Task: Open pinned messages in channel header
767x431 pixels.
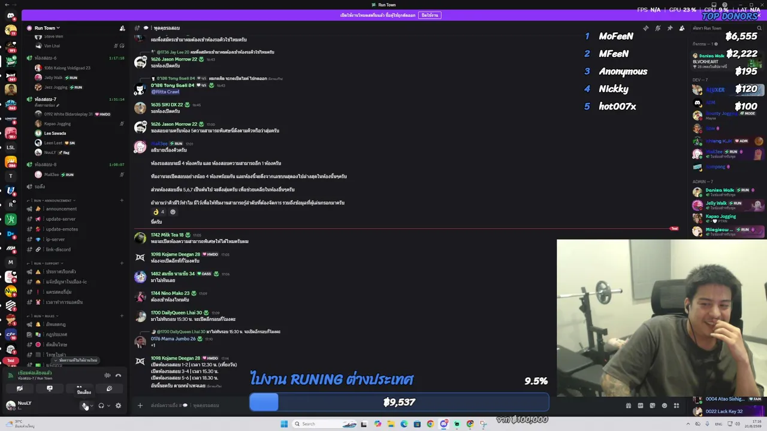Action: pos(669,28)
